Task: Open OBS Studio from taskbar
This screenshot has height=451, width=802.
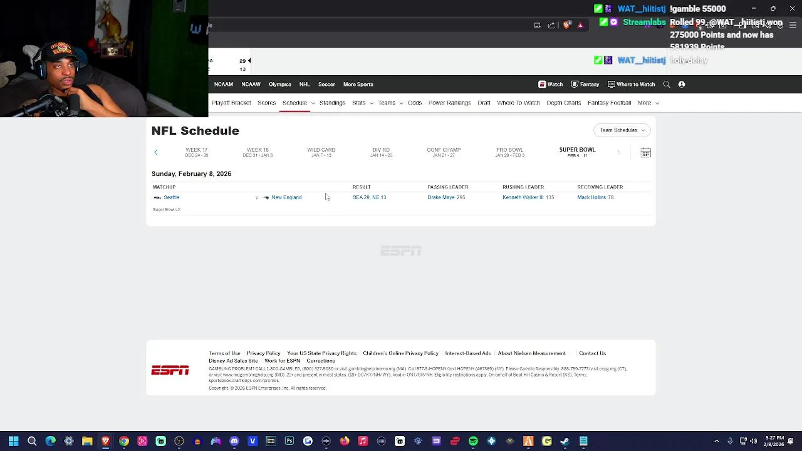Action: 179,441
